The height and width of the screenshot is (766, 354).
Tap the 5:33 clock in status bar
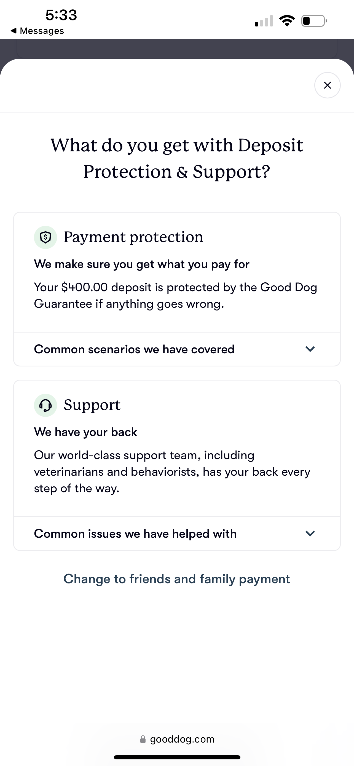(61, 15)
